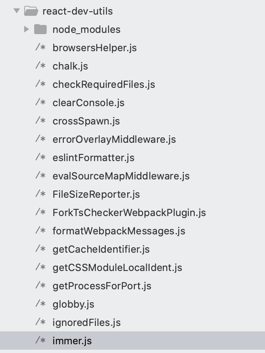
Task: Select getCacheIdentifier.js file
Action: [x=101, y=249]
